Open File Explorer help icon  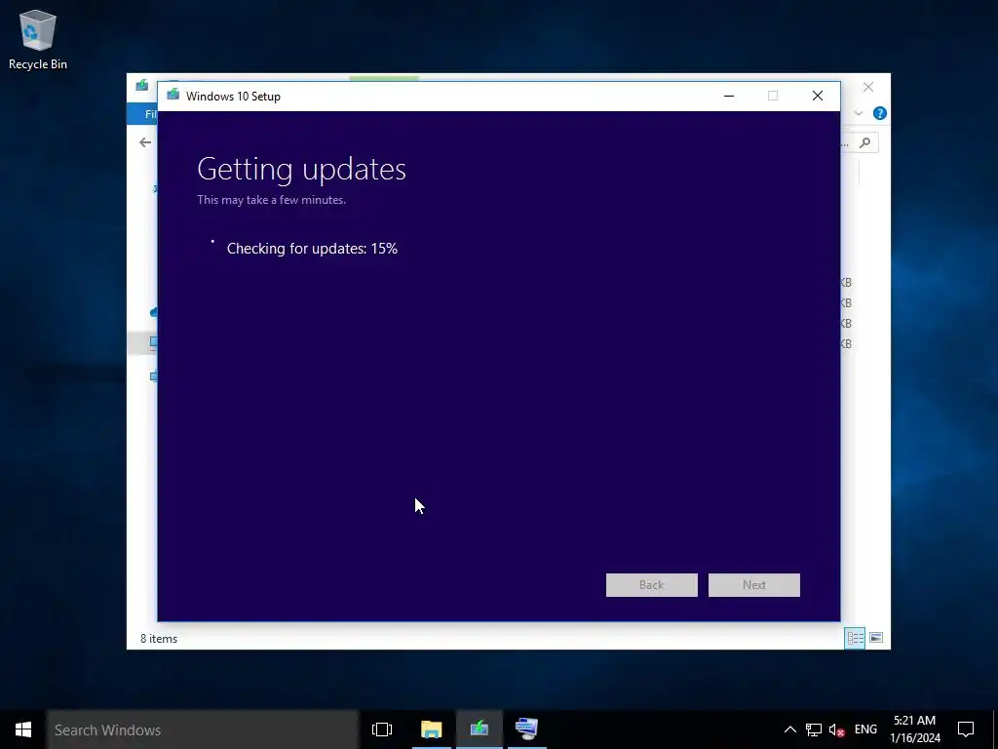point(880,113)
